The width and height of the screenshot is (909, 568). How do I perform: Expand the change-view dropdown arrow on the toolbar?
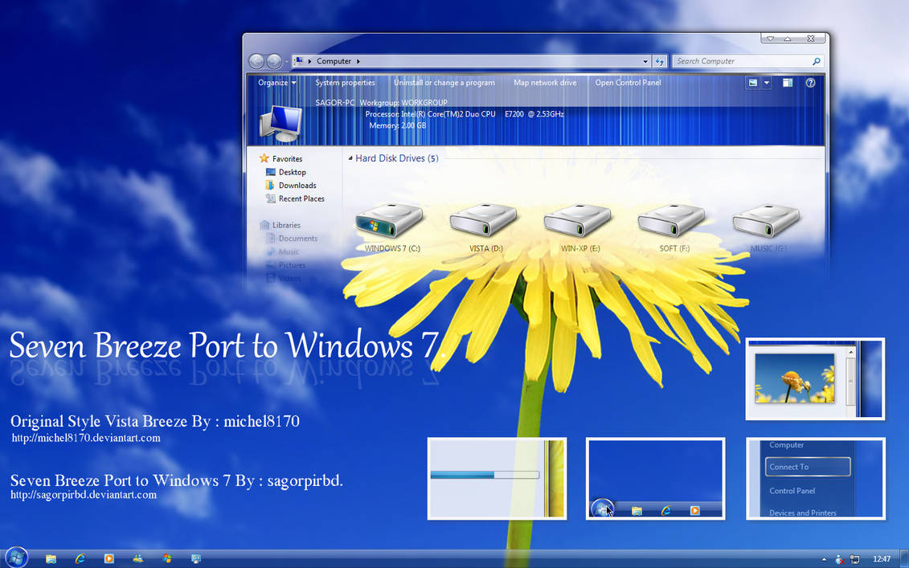tap(765, 82)
